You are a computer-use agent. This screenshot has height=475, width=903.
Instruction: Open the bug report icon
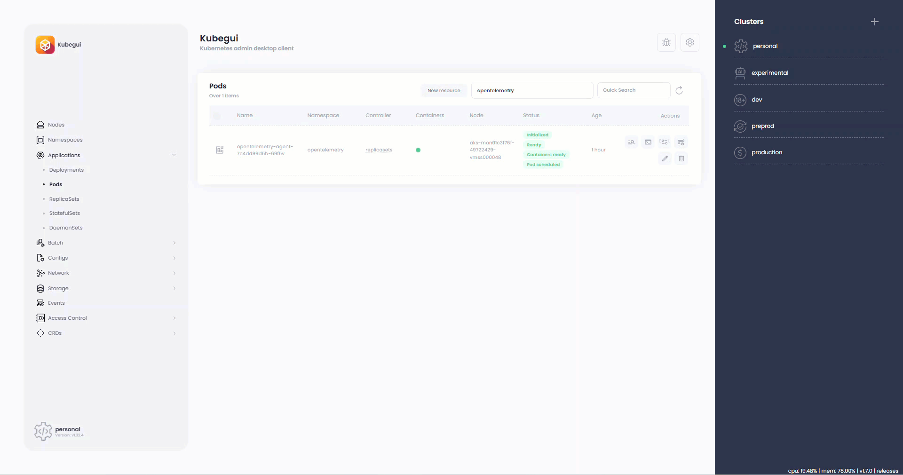click(666, 42)
